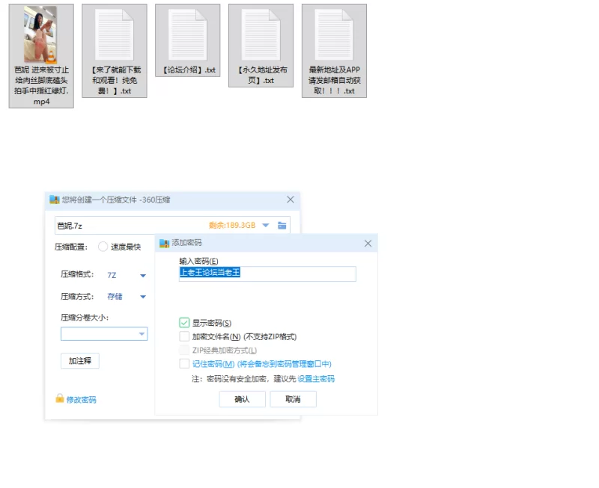Select the mp4 video file thumbnail
Viewport: 599px width, 488px height.
pyautogui.click(x=40, y=34)
